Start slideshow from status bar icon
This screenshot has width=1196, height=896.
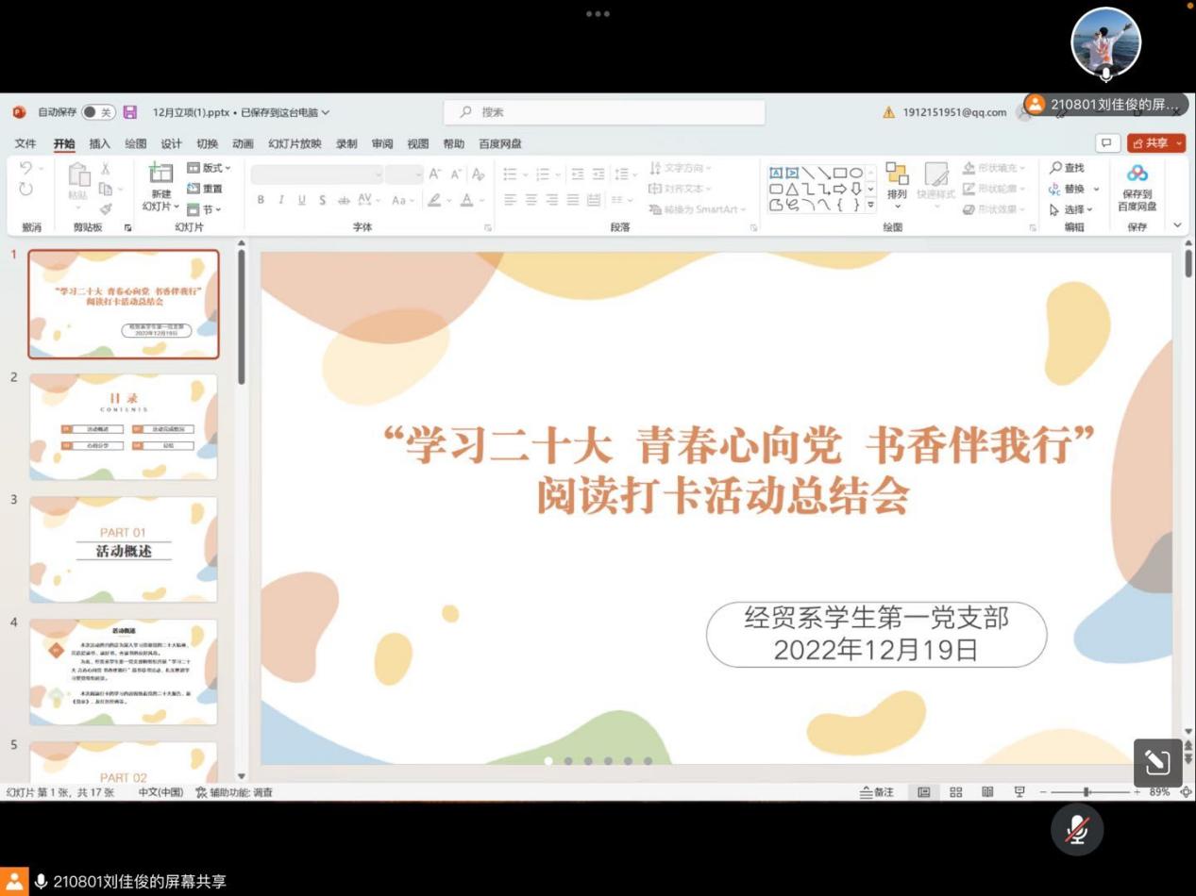[x=1019, y=792]
